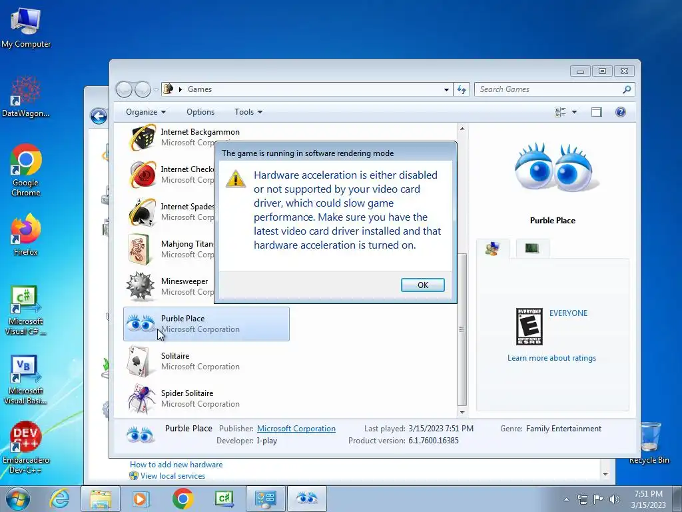Expand the view options dropdown arrow
This screenshot has width=682, height=512.
(574, 112)
